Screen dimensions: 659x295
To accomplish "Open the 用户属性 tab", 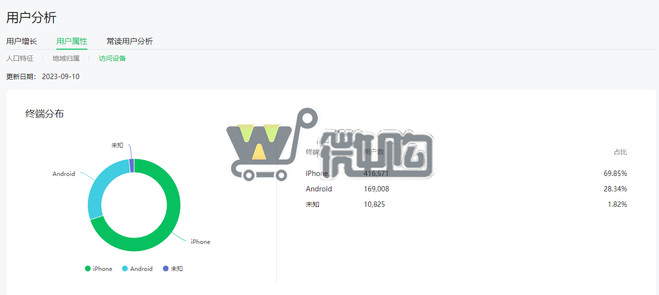I will pos(72,41).
